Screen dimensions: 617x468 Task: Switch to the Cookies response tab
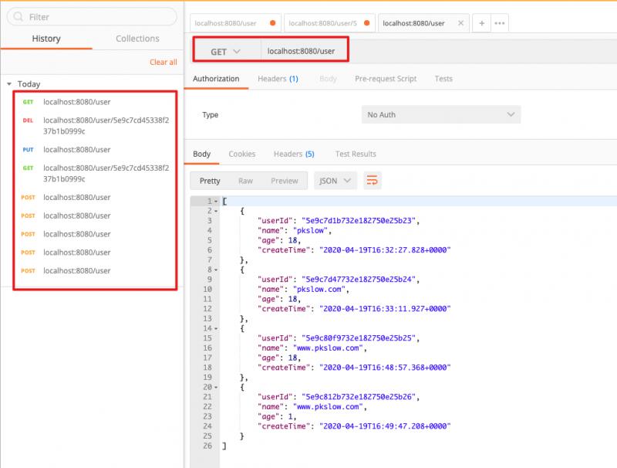[x=242, y=154]
